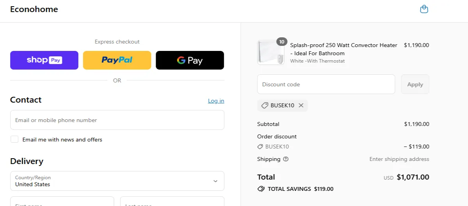Remove the BUSEK10 discount code tag
468x206 pixels.
coord(301,105)
